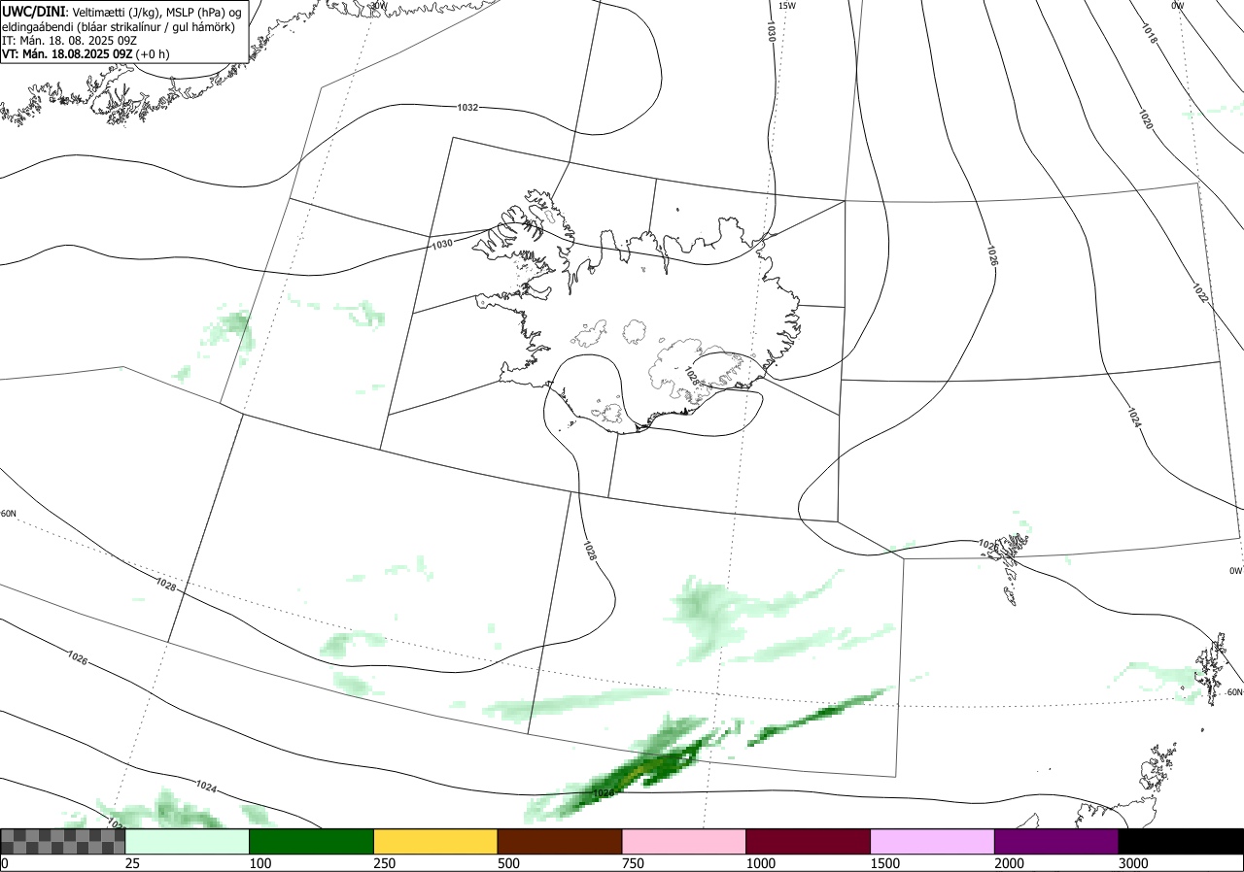Click legend scale value "2000"
The width and height of the screenshot is (1244, 872).
pyautogui.click(x=1009, y=863)
